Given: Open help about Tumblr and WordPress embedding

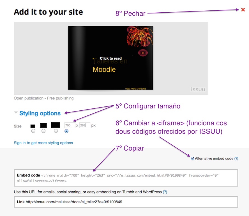Looking at the screenshot, I should point(165,192).
